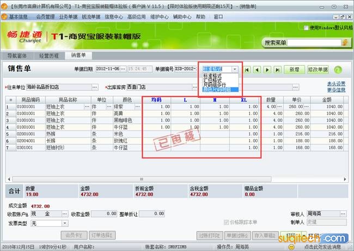
Task: Open the 基本信息 menu
Action: click(x=18, y=17)
